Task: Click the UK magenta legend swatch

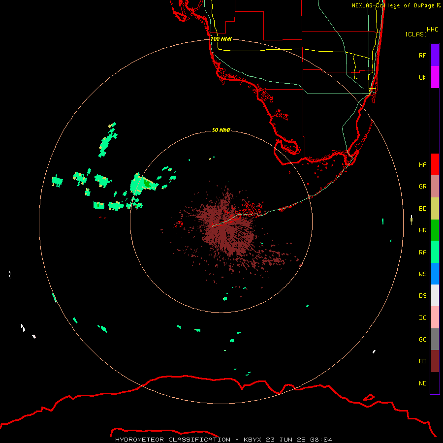Action: tap(435, 77)
